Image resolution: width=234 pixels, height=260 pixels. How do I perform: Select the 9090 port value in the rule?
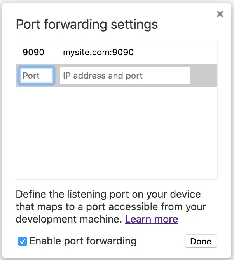coord(33,52)
